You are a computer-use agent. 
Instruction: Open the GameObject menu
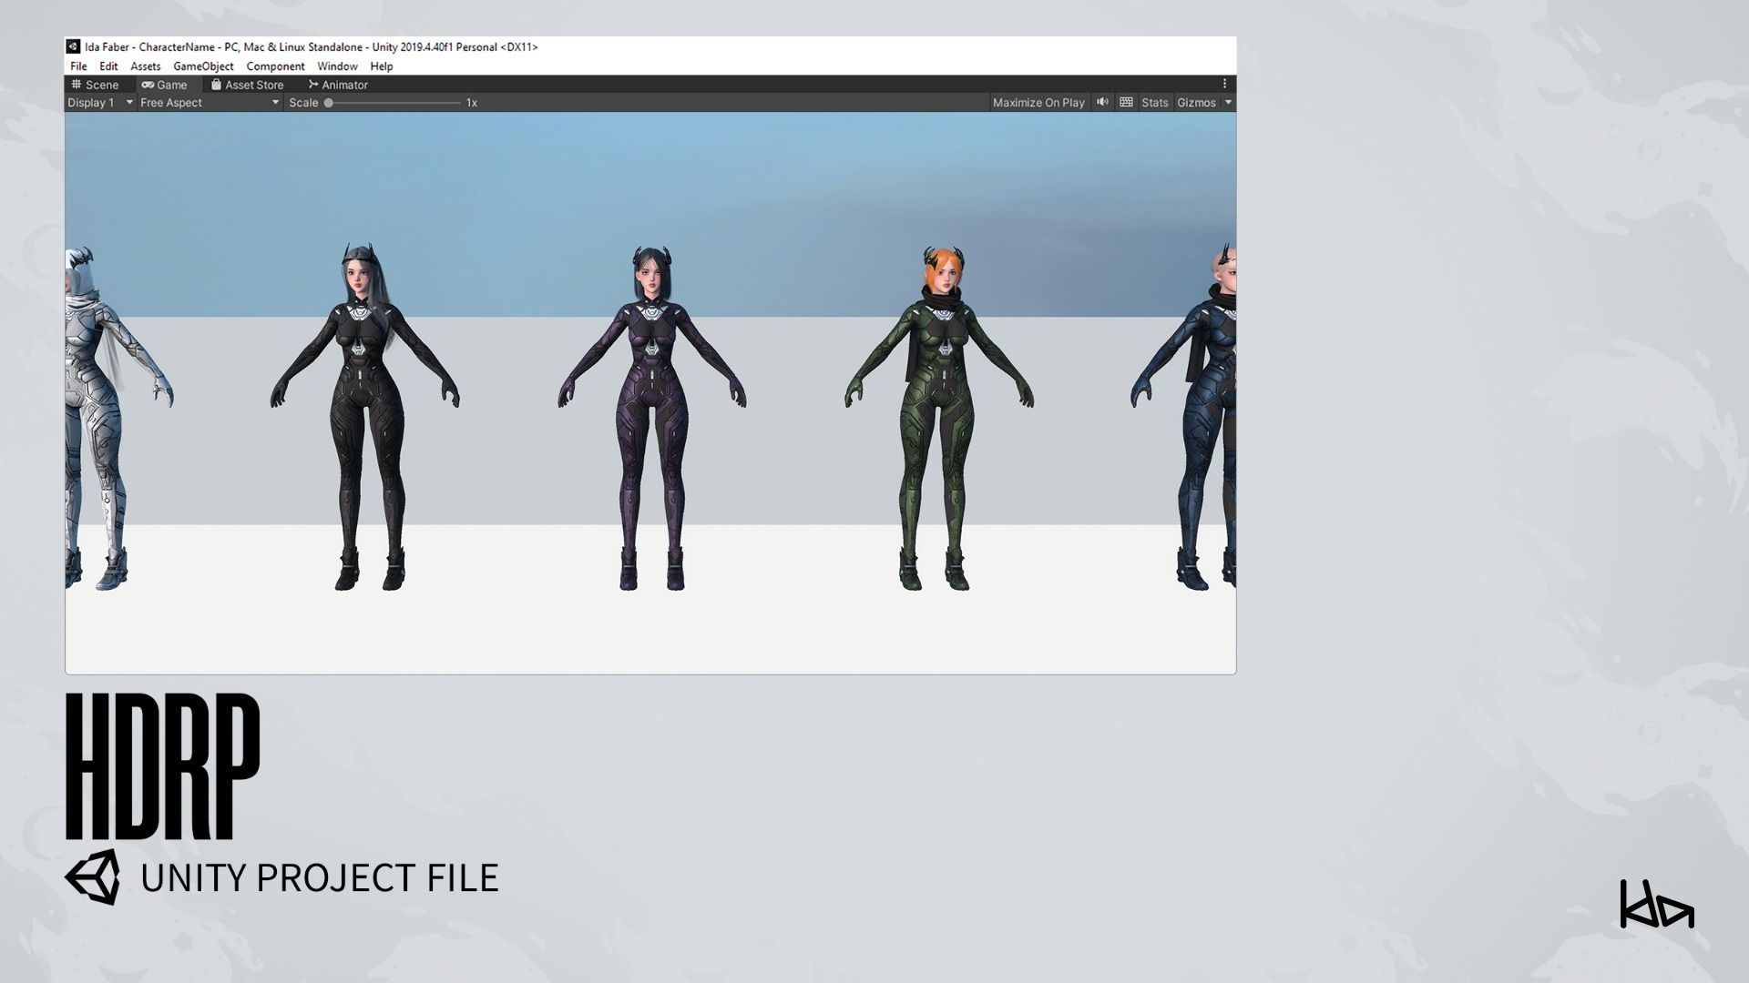[203, 66]
